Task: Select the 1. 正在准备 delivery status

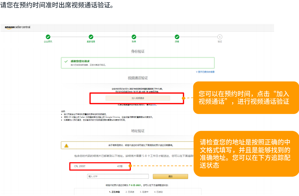Action: pos(114,192)
